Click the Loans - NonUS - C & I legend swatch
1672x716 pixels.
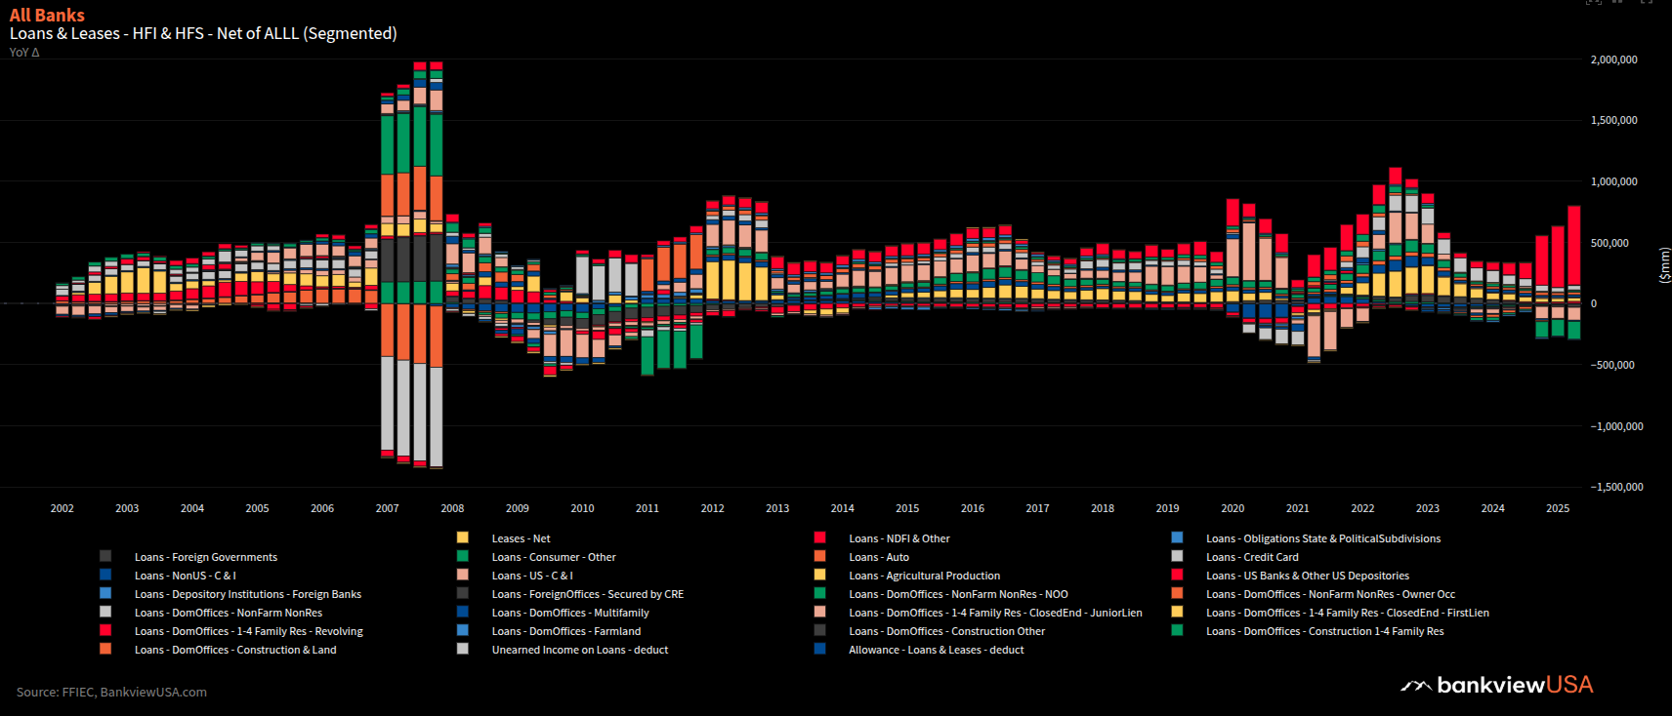(105, 575)
